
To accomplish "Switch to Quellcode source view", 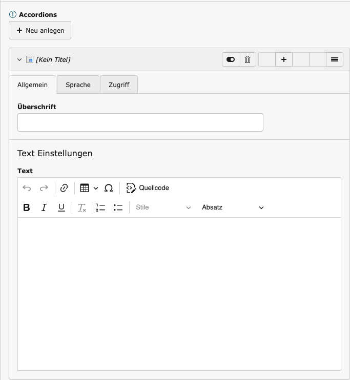I will [x=148, y=188].
